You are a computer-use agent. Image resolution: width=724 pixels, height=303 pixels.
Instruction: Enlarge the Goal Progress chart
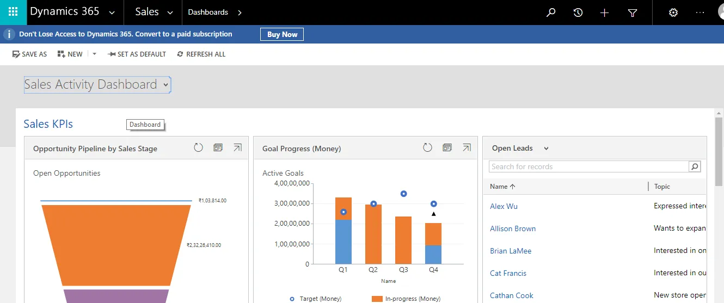(x=467, y=147)
